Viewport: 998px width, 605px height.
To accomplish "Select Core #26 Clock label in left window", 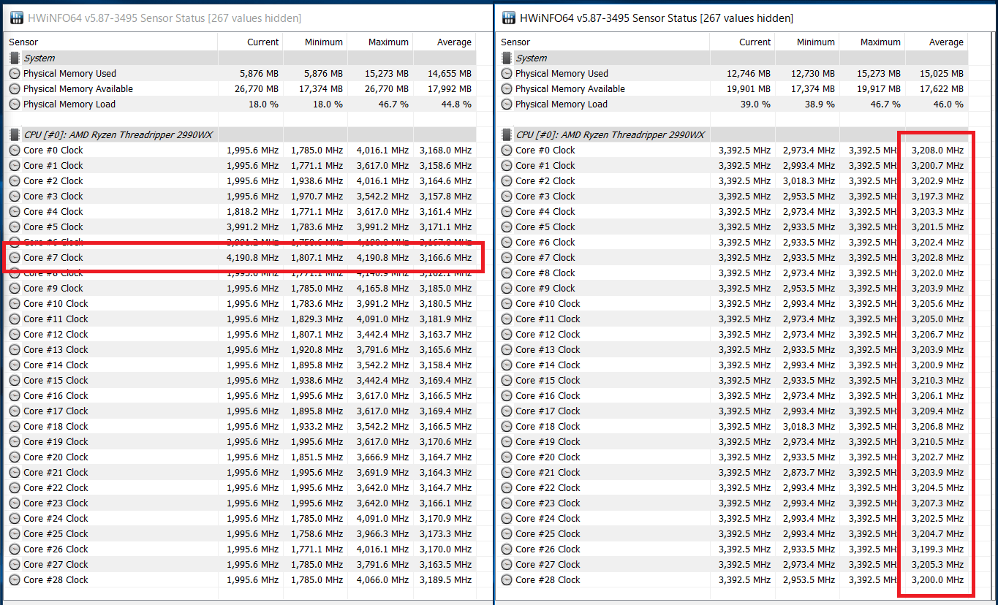I will [x=56, y=549].
